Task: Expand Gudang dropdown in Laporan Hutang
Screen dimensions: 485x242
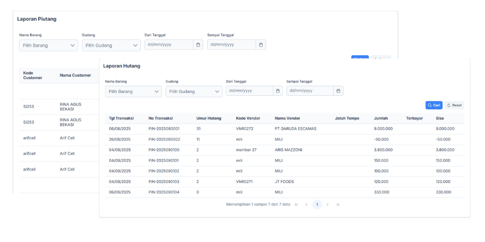Action: coord(194,91)
